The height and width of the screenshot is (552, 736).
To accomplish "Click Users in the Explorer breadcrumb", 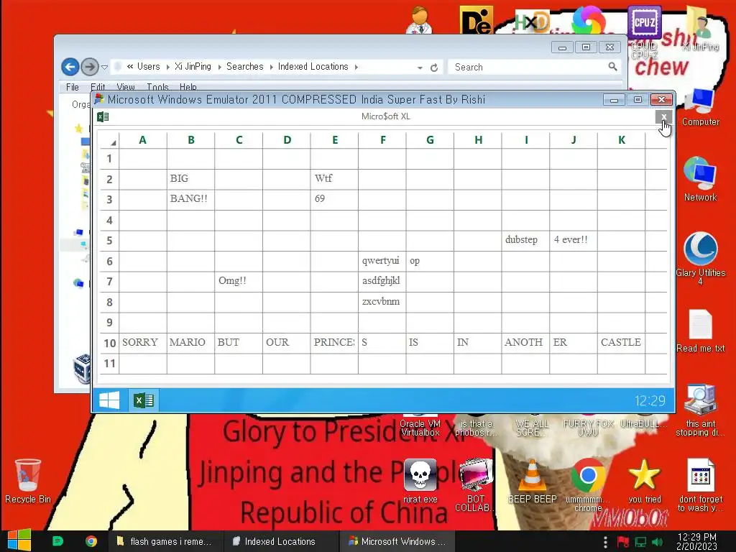I will click(148, 67).
